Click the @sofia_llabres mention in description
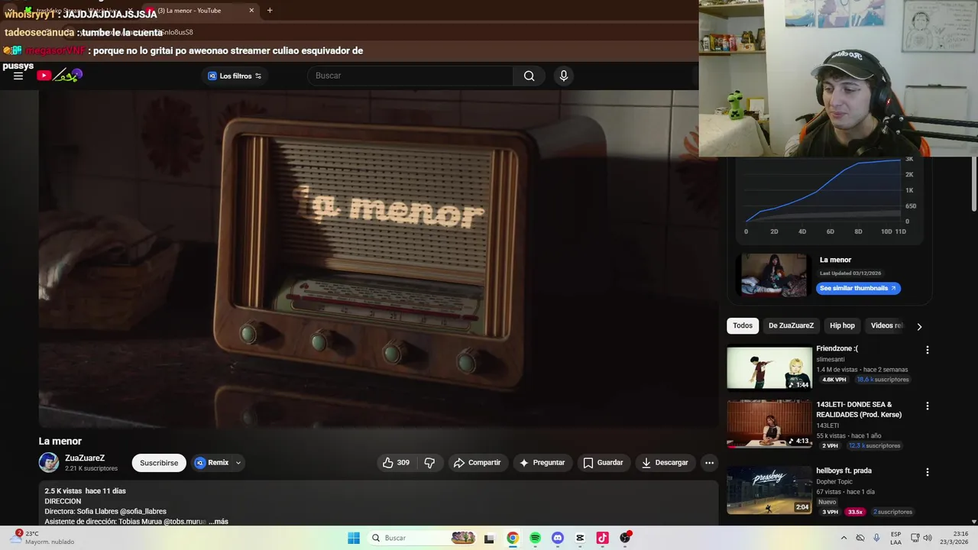The height and width of the screenshot is (550, 978). (143, 511)
